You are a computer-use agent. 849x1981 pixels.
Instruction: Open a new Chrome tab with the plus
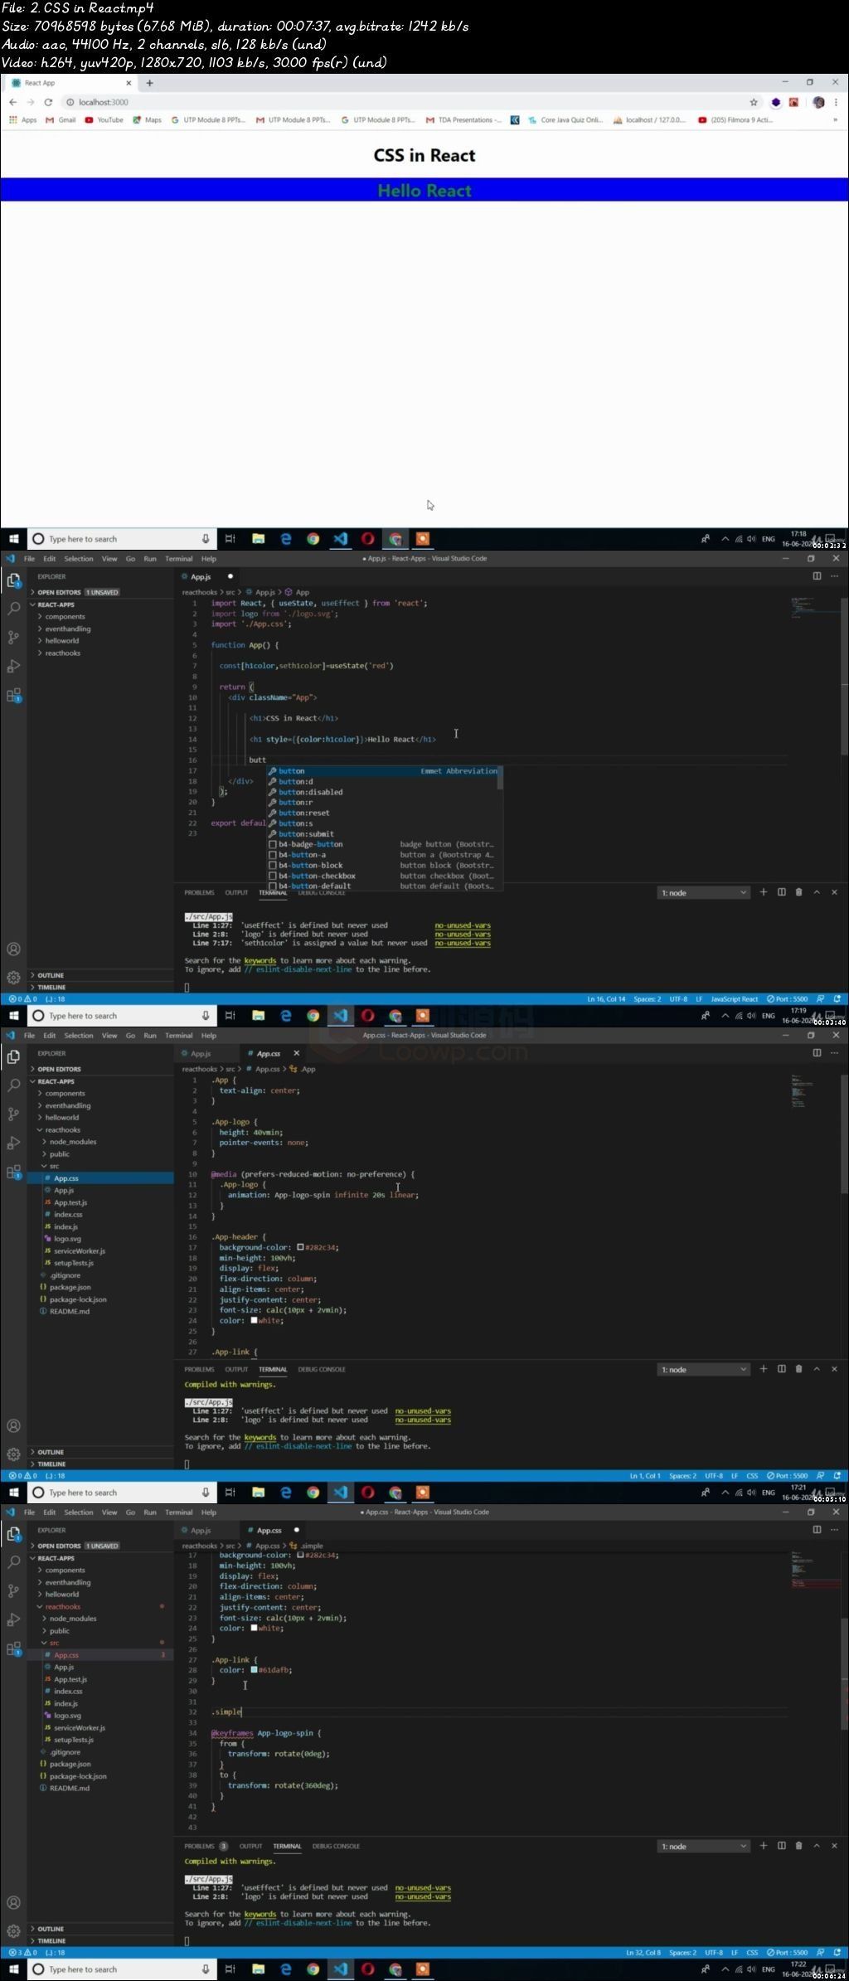point(149,83)
